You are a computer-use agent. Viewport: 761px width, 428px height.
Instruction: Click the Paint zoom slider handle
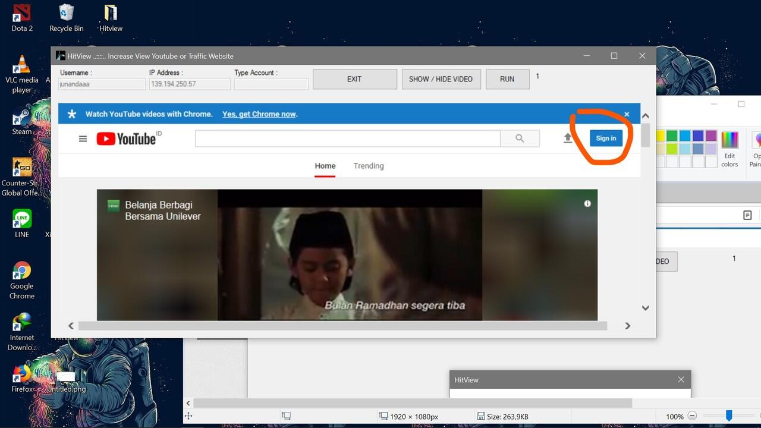[x=728, y=416]
